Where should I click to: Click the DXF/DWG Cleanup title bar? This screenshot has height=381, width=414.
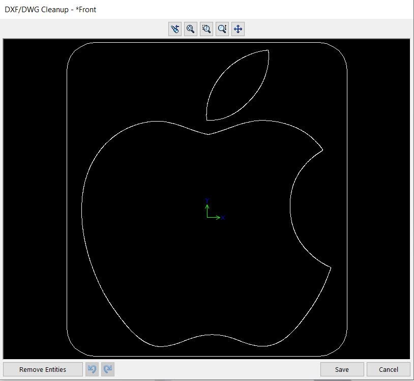(51, 9)
